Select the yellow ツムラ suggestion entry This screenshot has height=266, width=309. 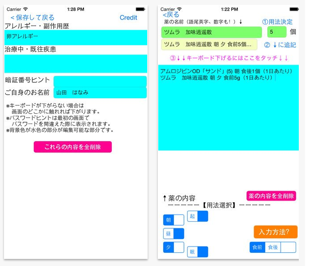click(209, 44)
